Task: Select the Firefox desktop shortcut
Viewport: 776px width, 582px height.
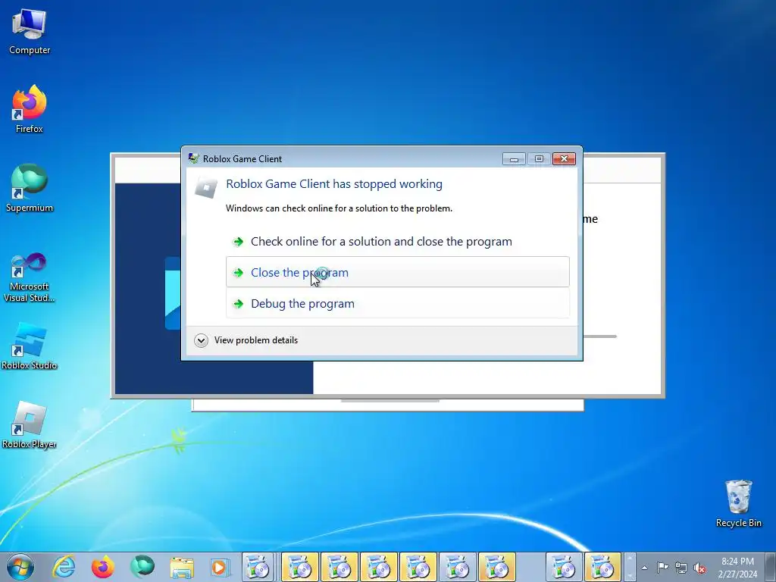Action: point(30,109)
